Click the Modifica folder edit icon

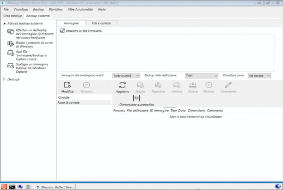click(x=68, y=85)
